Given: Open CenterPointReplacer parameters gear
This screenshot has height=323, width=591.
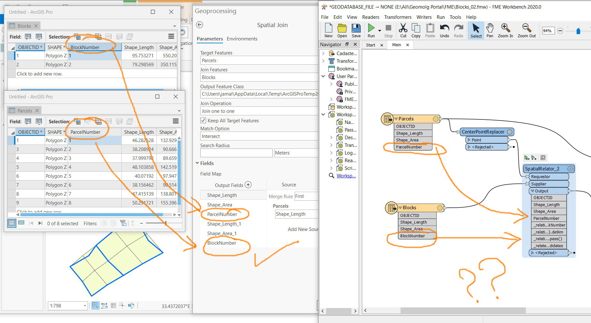Looking at the screenshot, I should (510, 132).
